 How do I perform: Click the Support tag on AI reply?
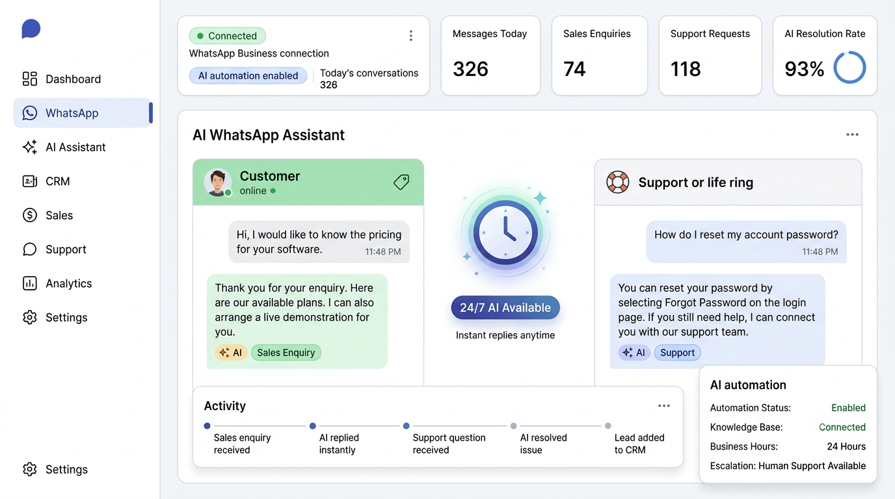pos(677,353)
